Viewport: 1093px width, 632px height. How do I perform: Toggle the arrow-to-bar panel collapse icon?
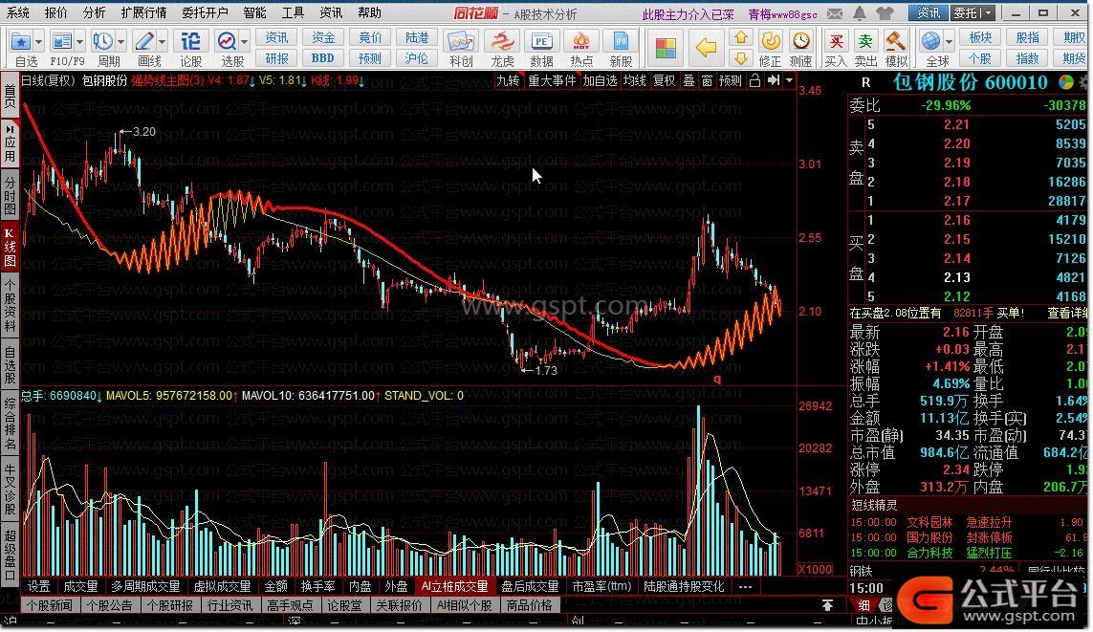click(x=773, y=81)
